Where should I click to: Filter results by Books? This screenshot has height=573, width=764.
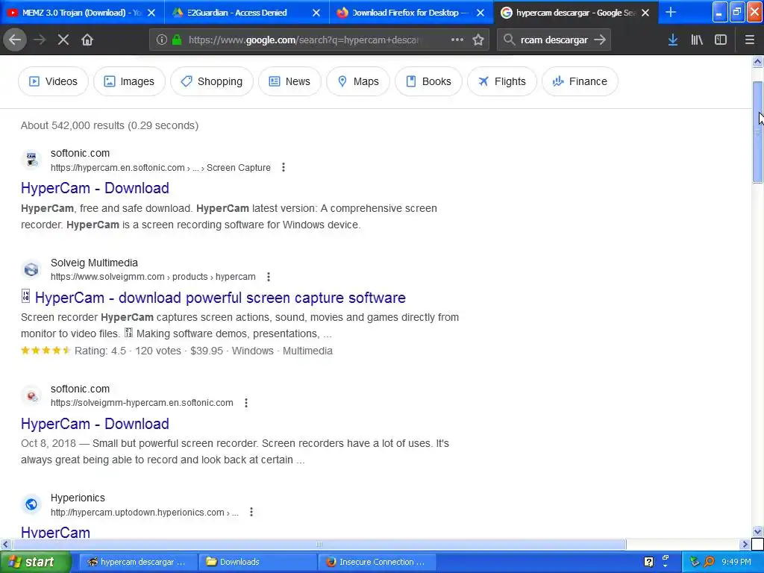tap(428, 81)
